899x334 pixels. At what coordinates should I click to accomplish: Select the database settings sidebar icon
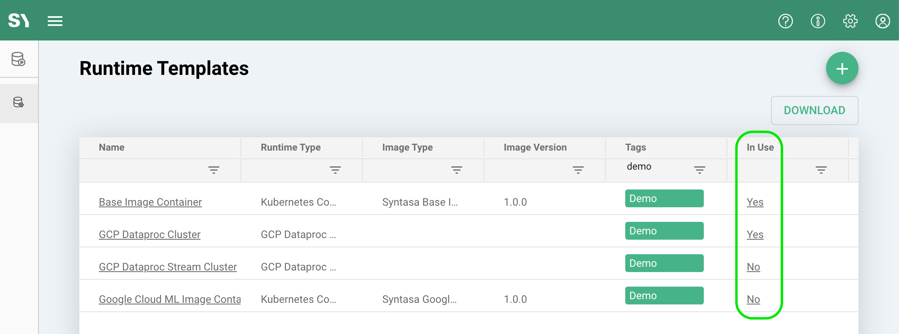[x=19, y=102]
